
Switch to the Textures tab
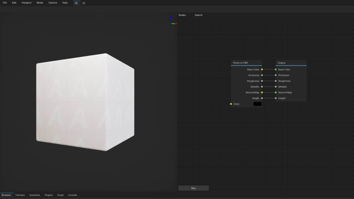pyautogui.click(x=20, y=195)
